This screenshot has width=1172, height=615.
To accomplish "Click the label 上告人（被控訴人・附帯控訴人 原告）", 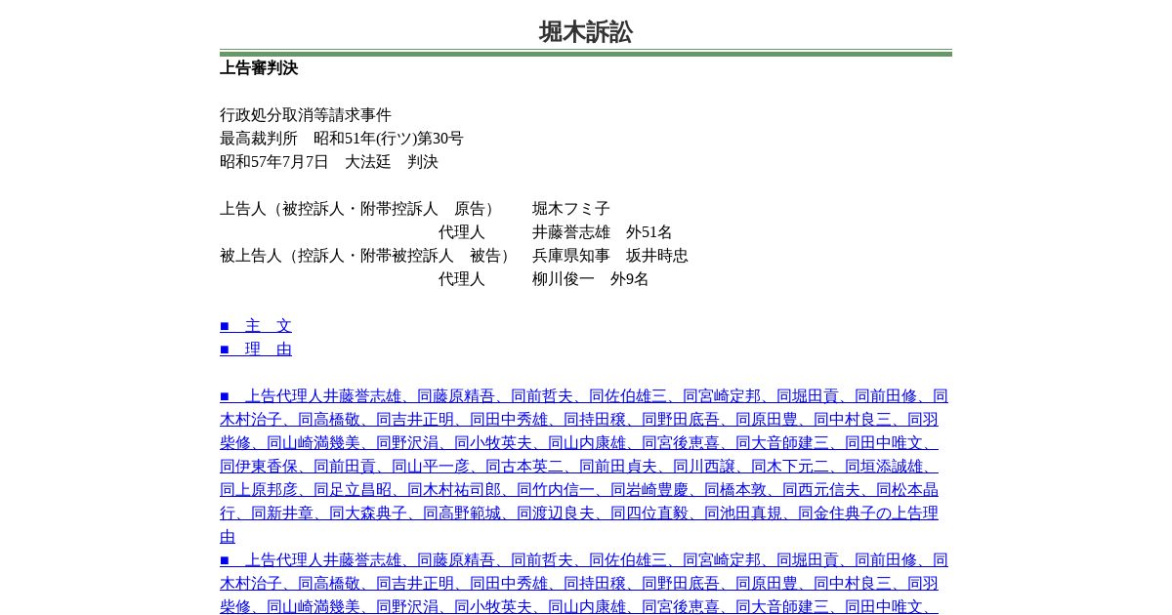I will pyautogui.click(x=360, y=209).
